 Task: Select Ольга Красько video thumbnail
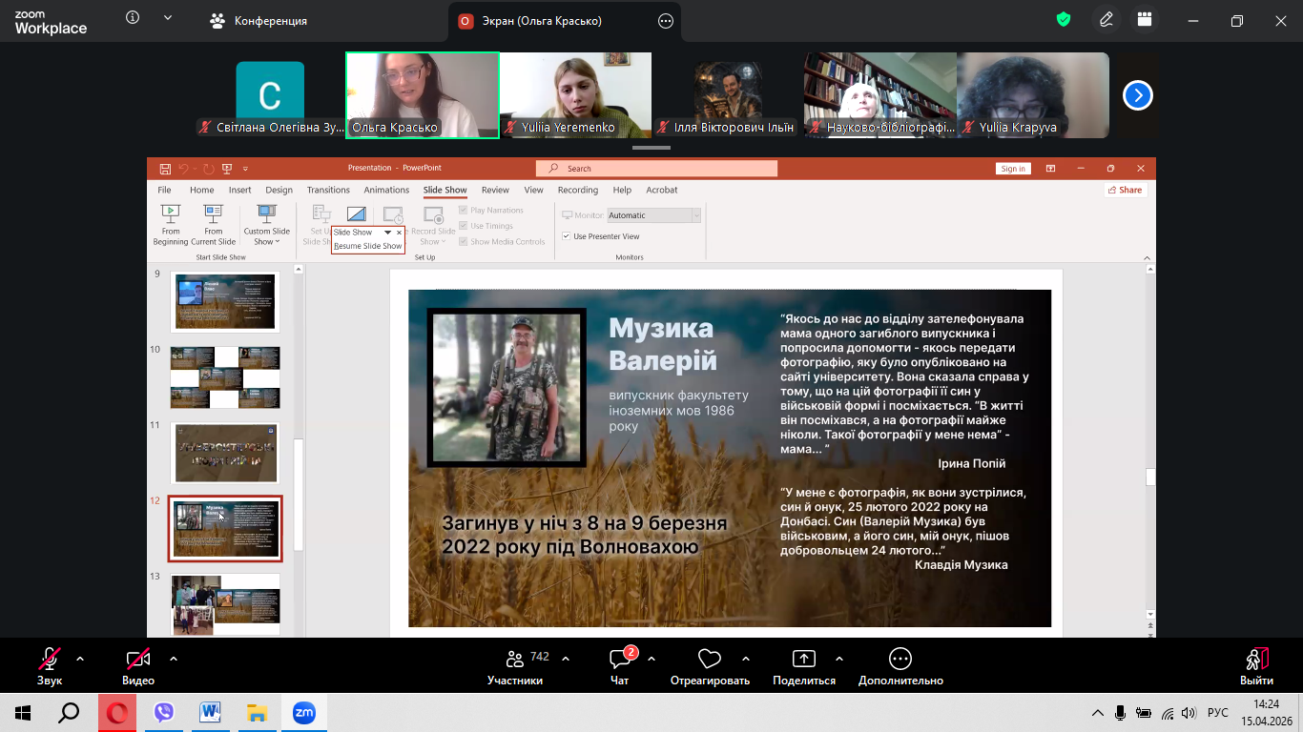pyautogui.click(x=422, y=95)
